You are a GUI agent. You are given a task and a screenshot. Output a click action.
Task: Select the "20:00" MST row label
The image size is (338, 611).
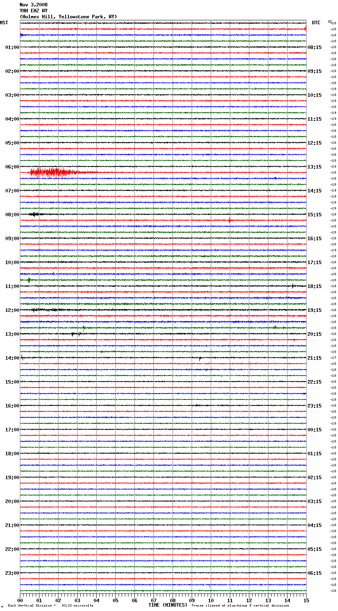click(x=12, y=501)
